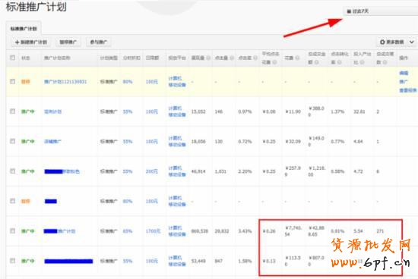Open plan name link in 869,538 impressions row
Screen dimensions: 418x279
[59, 231]
